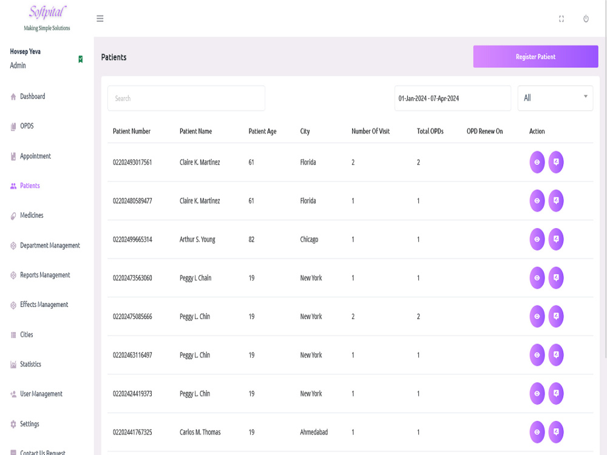The height and width of the screenshot is (455, 607).
Task: Open OPD action for Peggy L Chain
Action: tap(556, 278)
